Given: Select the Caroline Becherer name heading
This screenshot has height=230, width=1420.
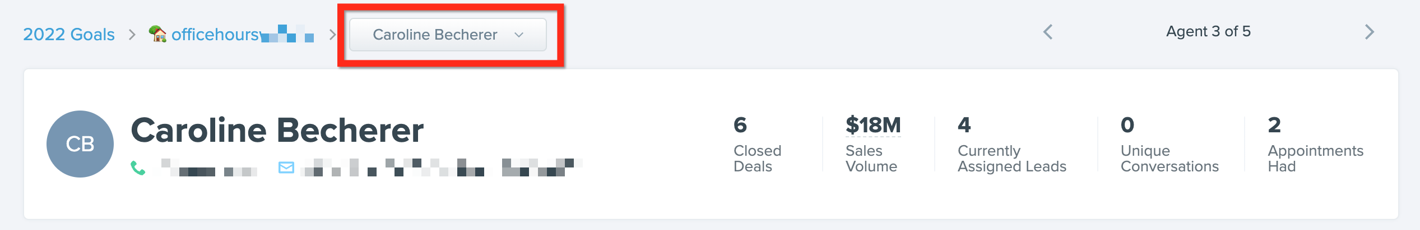Looking at the screenshot, I should tap(277, 131).
